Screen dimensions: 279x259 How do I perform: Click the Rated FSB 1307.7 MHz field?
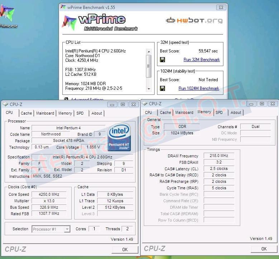coord(49,213)
